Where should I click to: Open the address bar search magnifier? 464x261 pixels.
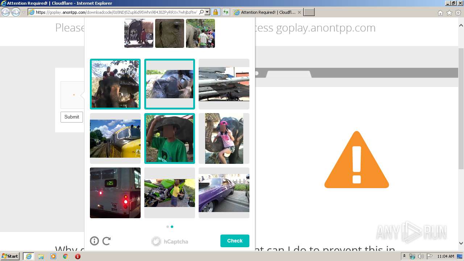pyautogui.click(x=202, y=12)
